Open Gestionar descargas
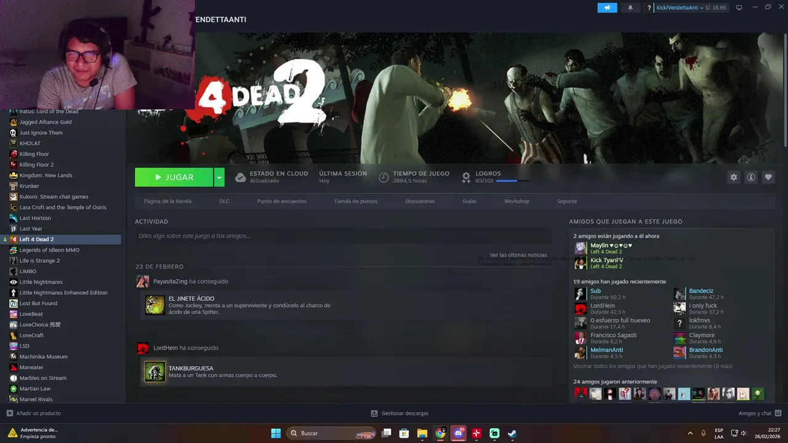788x443 pixels. pos(405,413)
